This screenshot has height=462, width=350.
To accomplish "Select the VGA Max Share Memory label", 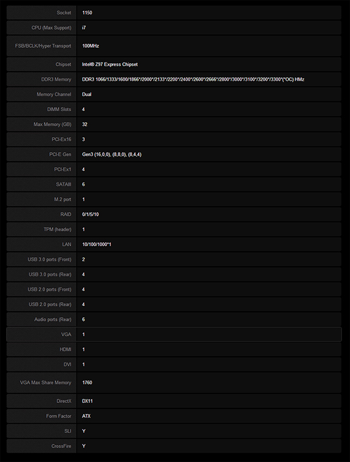I will pyautogui.click(x=46, y=382).
